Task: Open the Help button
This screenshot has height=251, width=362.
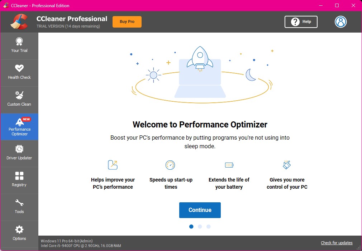Action: [x=301, y=21]
